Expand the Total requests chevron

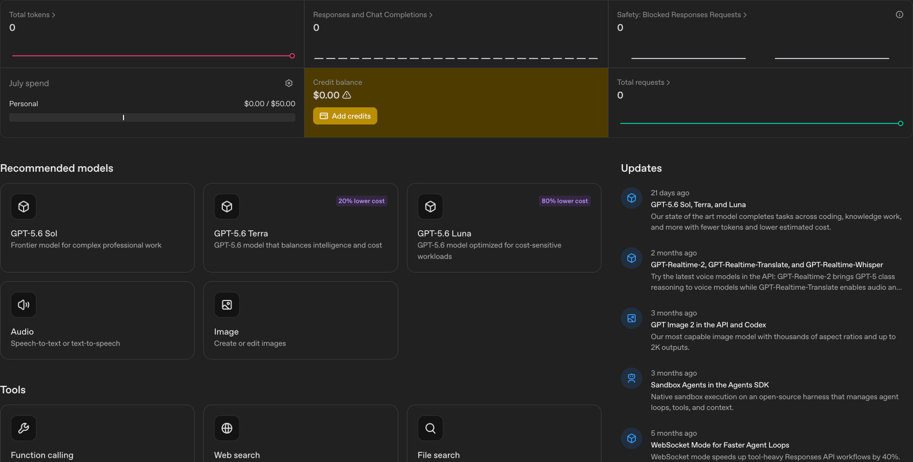[x=668, y=83]
